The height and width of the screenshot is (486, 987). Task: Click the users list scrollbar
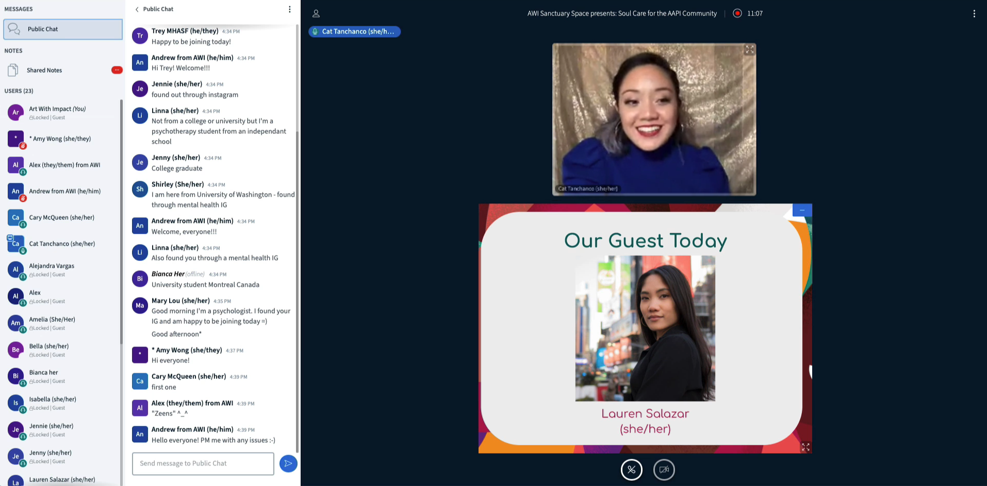(x=121, y=221)
